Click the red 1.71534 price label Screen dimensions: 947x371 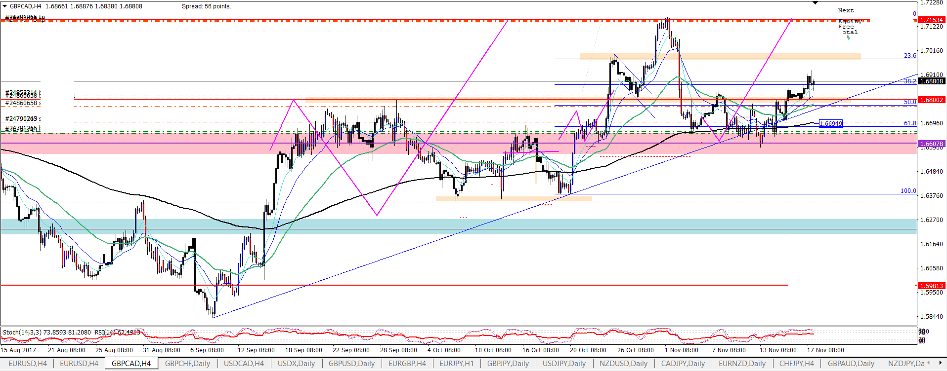(932, 20)
